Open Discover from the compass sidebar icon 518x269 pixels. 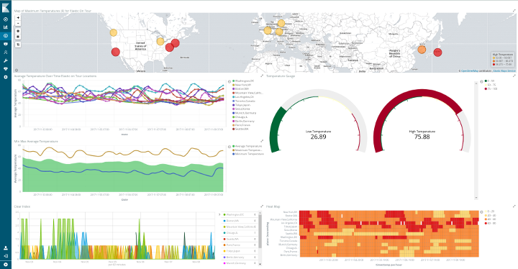tap(5, 19)
